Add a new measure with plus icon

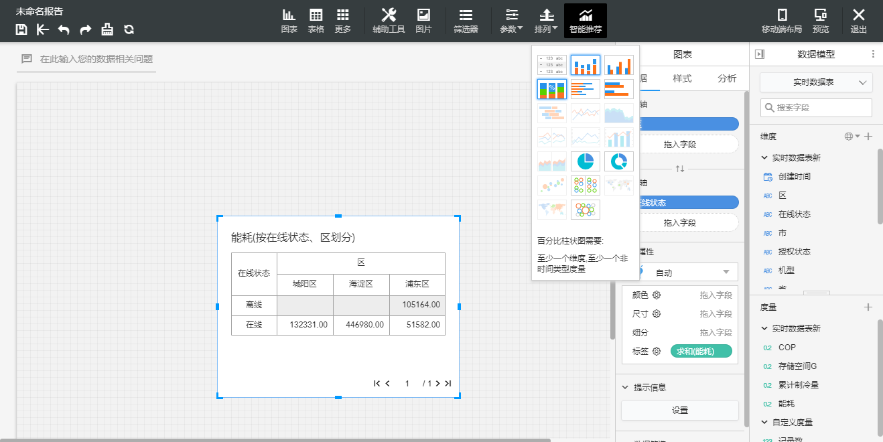(868, 307)
